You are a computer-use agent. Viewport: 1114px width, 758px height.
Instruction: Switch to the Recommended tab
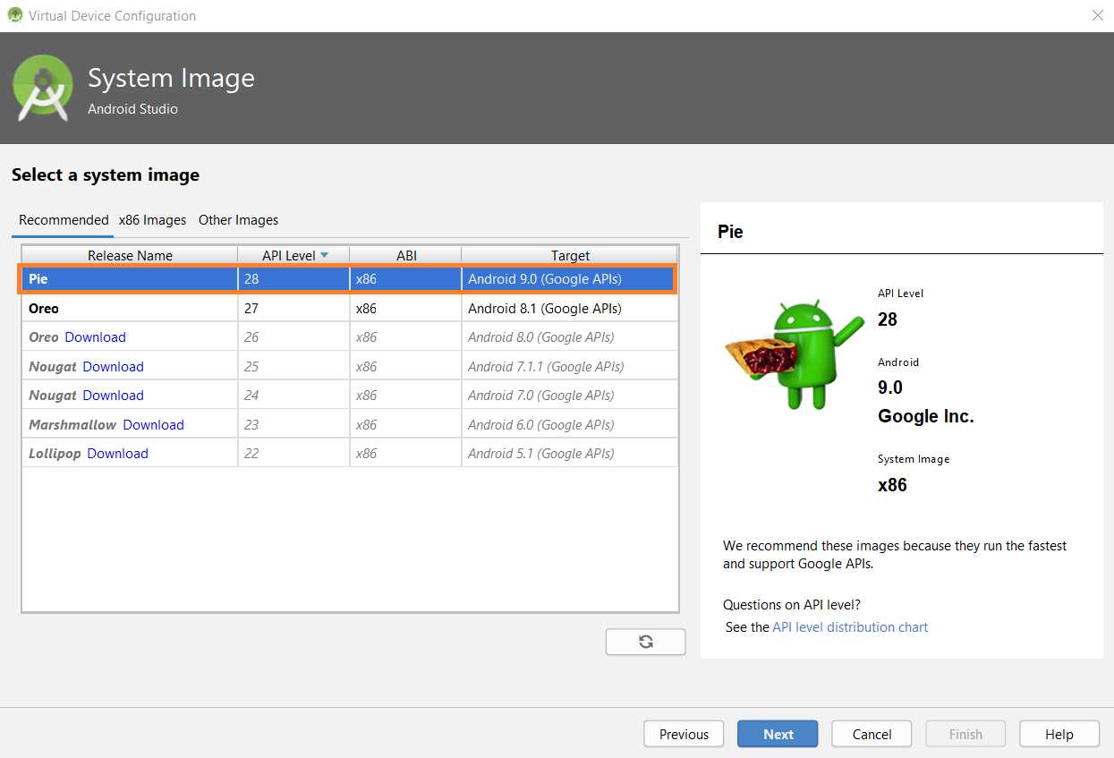point(64,220)
